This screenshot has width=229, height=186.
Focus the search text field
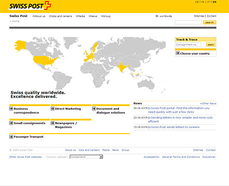coord(188,22)
